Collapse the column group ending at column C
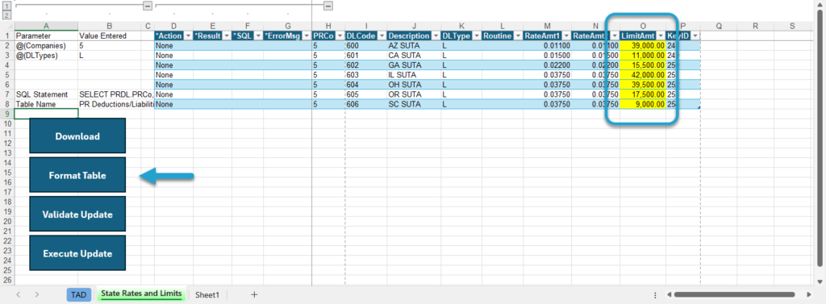The height and width of the screenshot is (304, 826). point(148,6)
